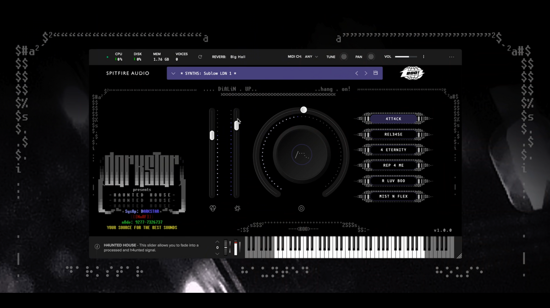This screenshot has height=308, width=550.
Task: Increase octave with the up arrow stepper
Action: pos(217,242)
